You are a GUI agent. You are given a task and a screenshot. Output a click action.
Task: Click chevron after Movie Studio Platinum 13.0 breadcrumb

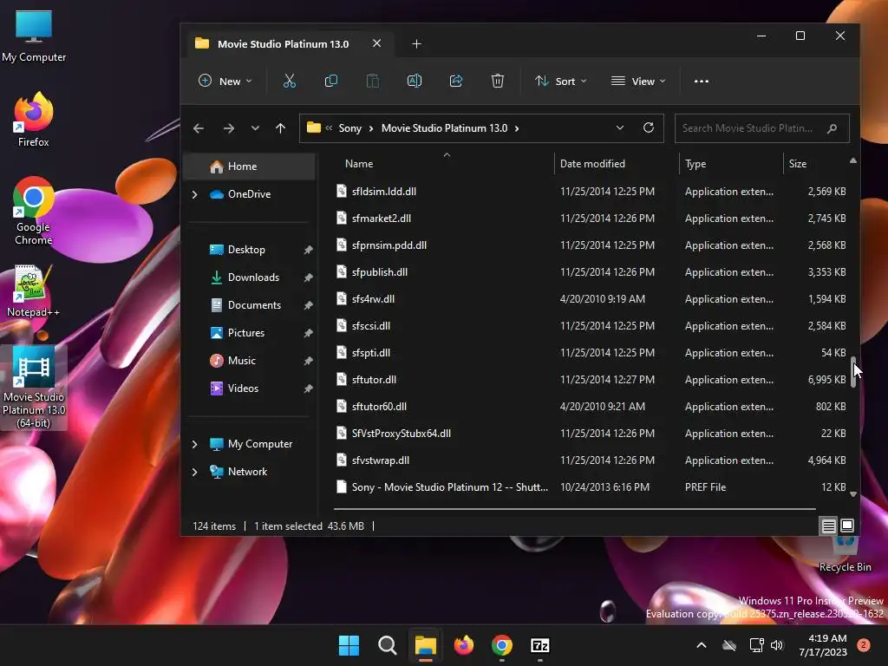tap(517, 128)
